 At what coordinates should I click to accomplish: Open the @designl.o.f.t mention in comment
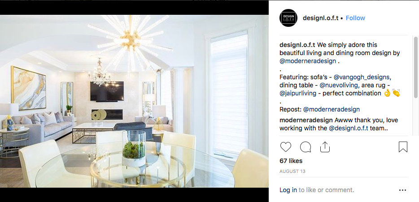tap(349, 128)
